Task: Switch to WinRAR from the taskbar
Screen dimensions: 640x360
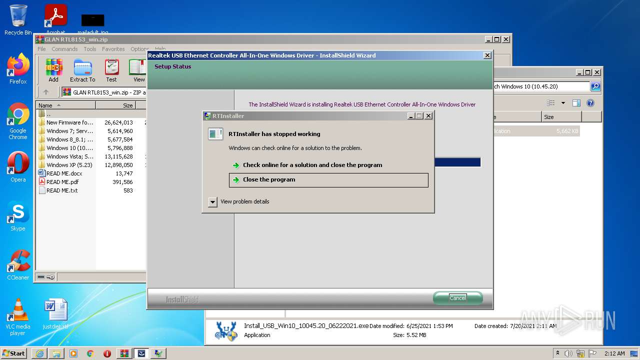Action: [x=124, y=353]
